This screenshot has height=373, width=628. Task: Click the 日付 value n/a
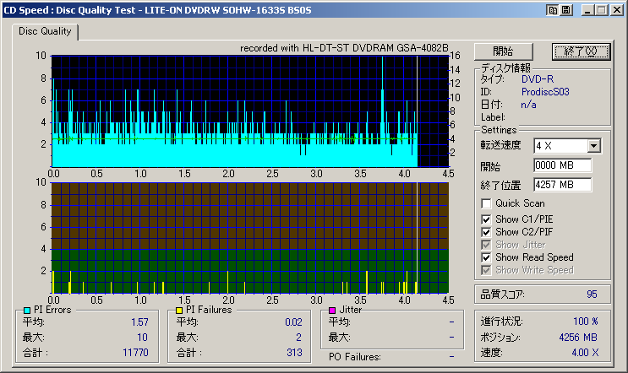[528, 105]
